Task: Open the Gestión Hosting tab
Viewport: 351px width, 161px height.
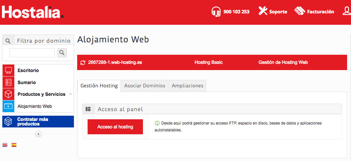Action: tap(99, 86)
